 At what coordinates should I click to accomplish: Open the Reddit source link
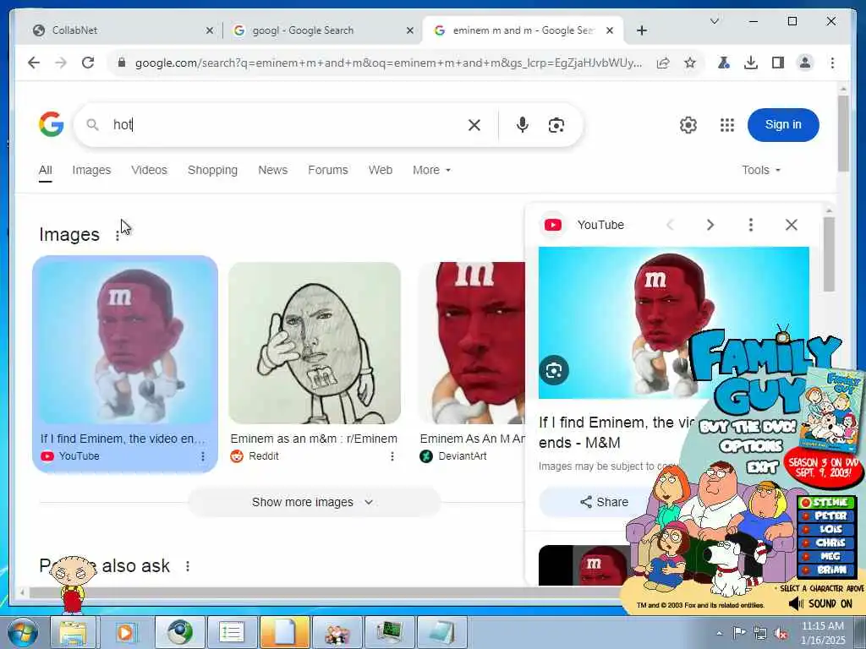(x=255, y=456)
